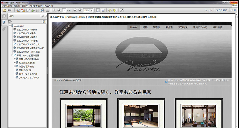Click the read mode expand icon
This screenshot has width=239, height=128.
click(121, 10)
